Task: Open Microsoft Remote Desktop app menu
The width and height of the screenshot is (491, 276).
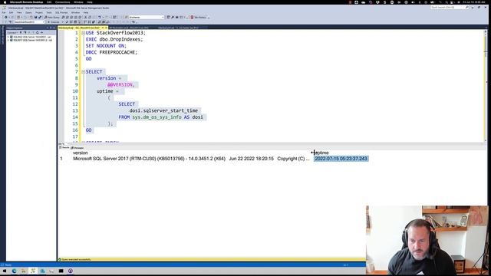Action: pyautogui.click(x=26, y=2)
